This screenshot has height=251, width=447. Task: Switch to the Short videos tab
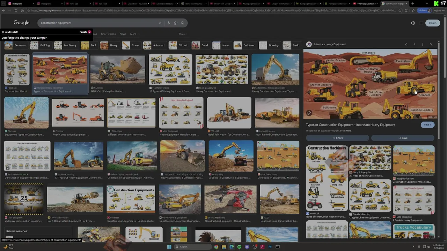point(108,34)
